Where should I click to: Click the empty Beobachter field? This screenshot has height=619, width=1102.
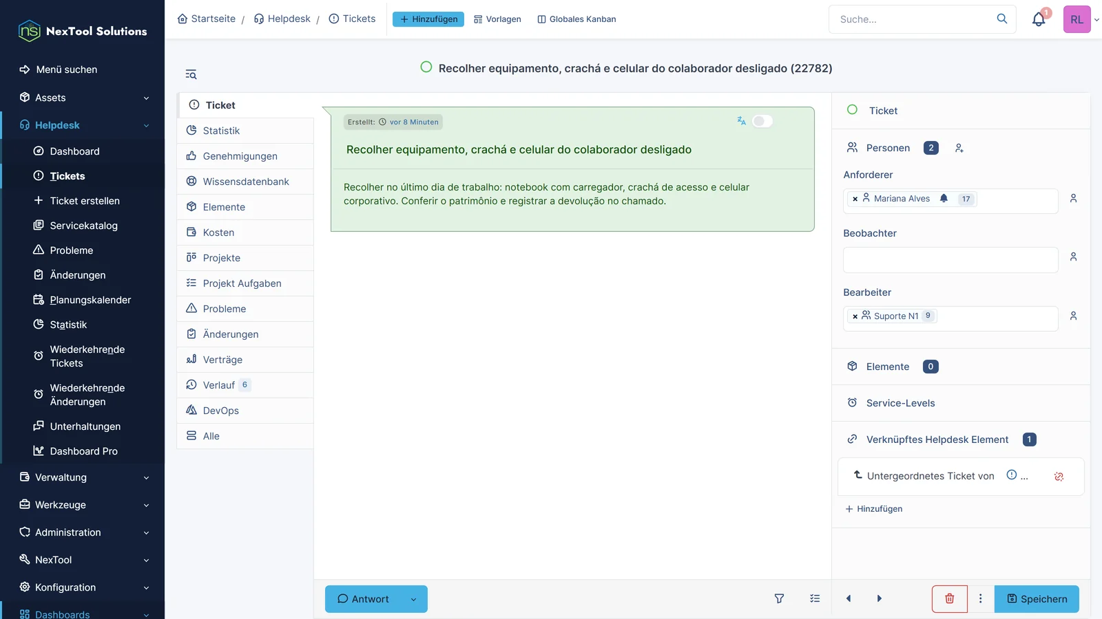tap(950, 260)
